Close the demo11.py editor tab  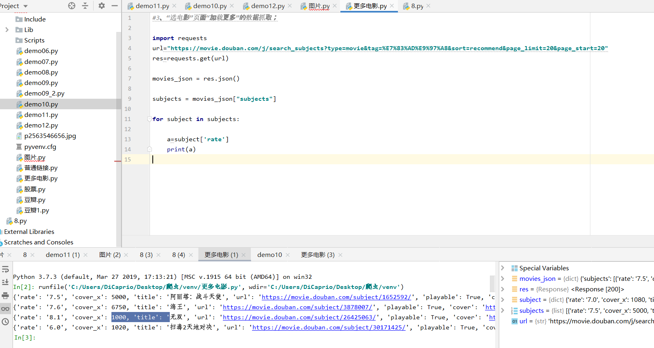(175, 6)
